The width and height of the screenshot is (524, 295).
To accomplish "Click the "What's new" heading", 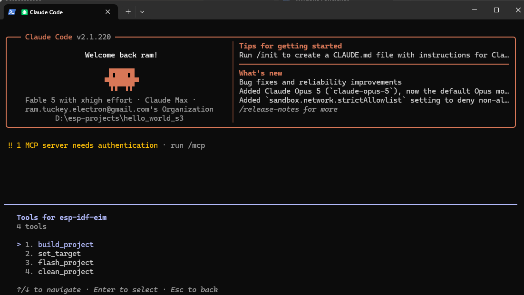I will point(261,73).
